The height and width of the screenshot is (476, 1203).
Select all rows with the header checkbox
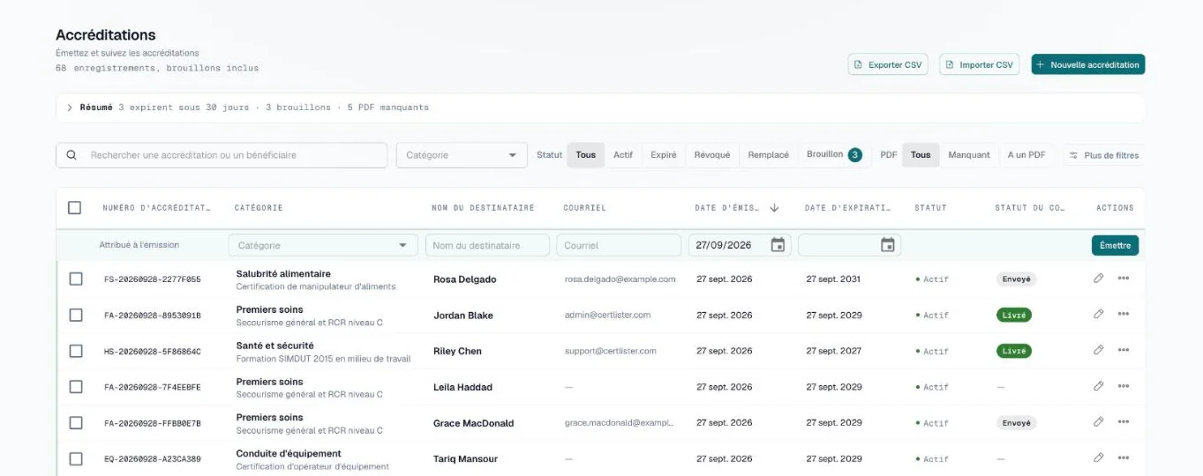(x=75, y=208)
